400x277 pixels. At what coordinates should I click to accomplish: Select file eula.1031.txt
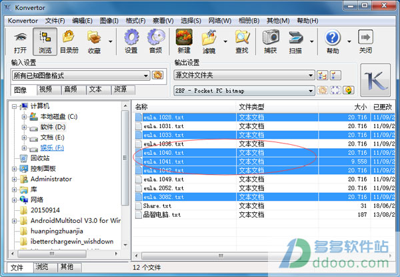coord(163,126)
